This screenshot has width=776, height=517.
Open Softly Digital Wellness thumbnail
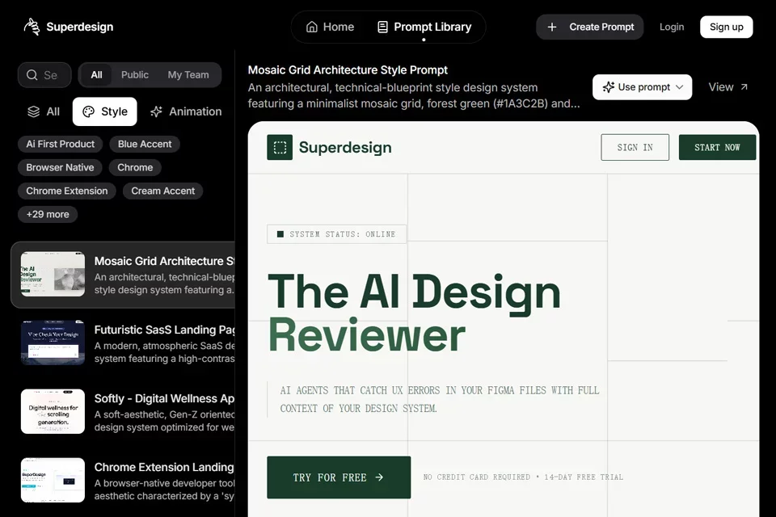coord(53,412)
